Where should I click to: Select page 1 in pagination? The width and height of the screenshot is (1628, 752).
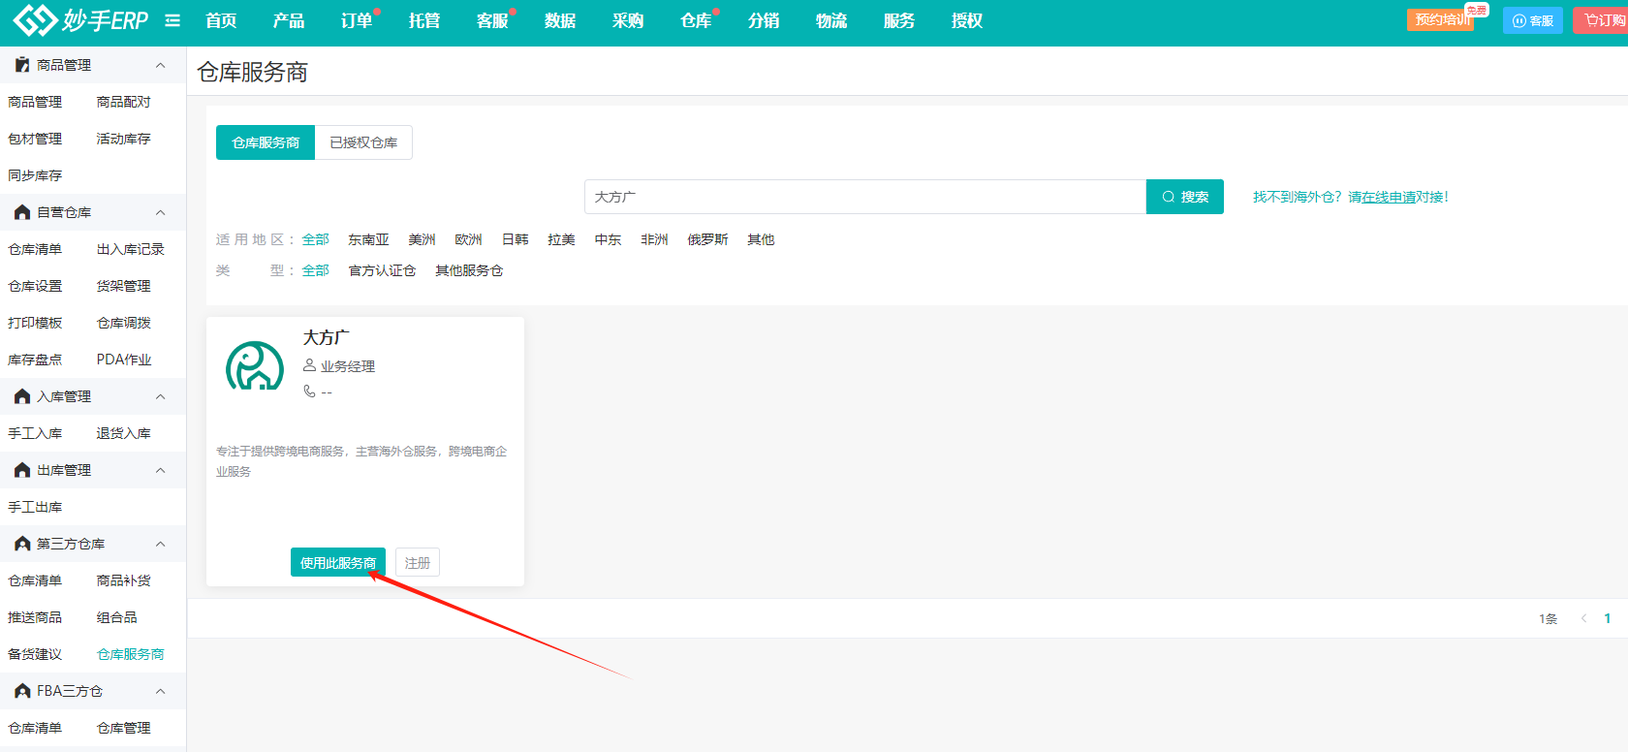coord(1608,618)
